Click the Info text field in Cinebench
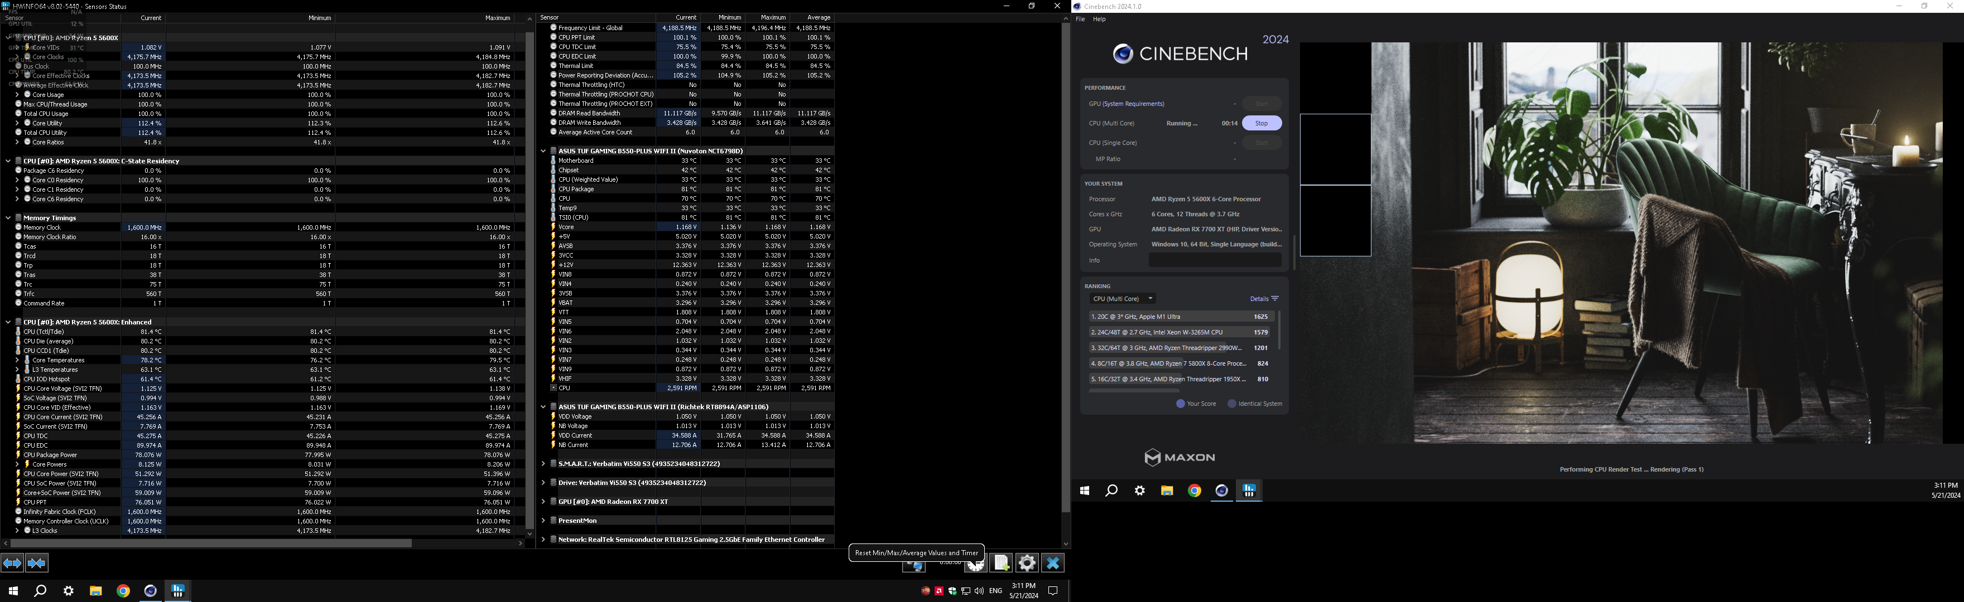1964x602 pixels. [x=1215, y=261]
